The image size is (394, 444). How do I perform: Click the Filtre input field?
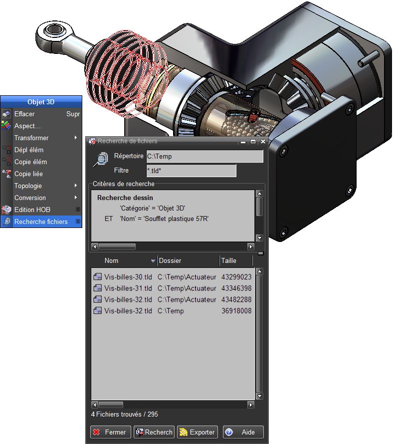tap(191, 171)
